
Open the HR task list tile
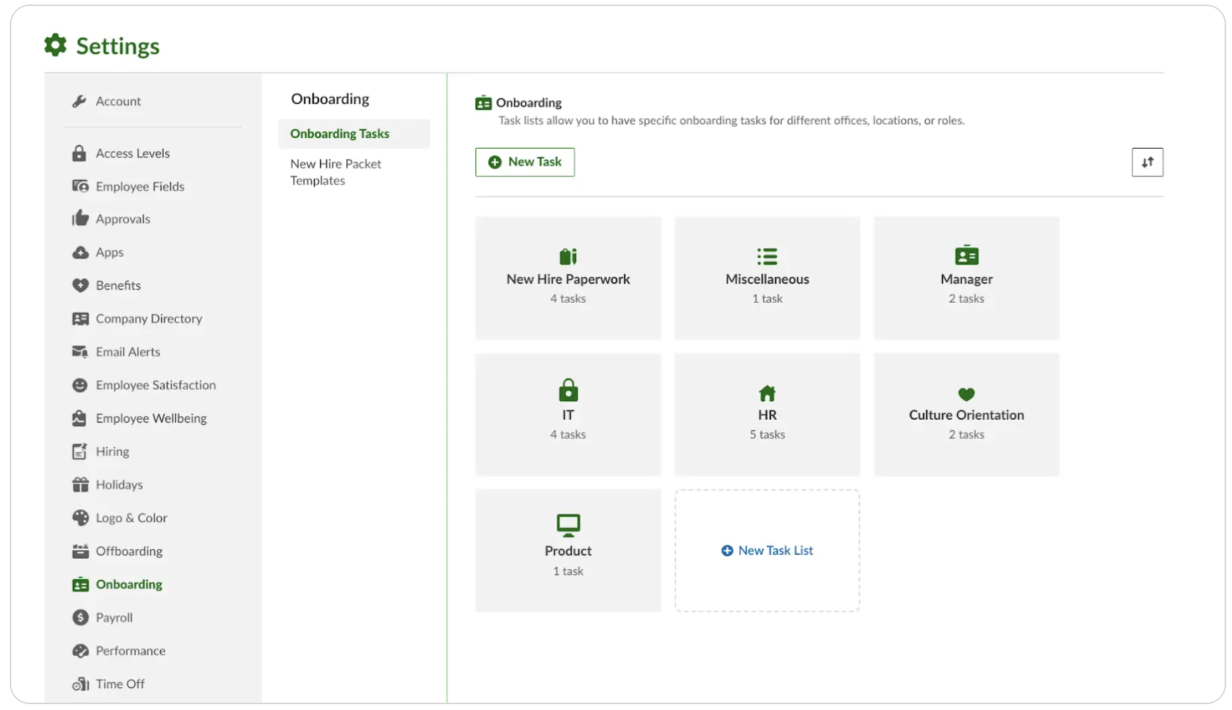pyautogui.click(x=767, y=414)
